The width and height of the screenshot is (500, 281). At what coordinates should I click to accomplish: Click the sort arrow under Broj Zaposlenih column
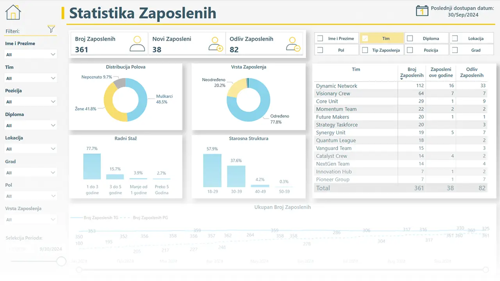pyautogui.click(x=402, y=79)
